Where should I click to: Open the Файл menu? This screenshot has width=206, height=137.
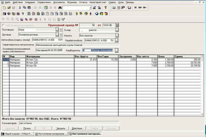click(8, 2)
